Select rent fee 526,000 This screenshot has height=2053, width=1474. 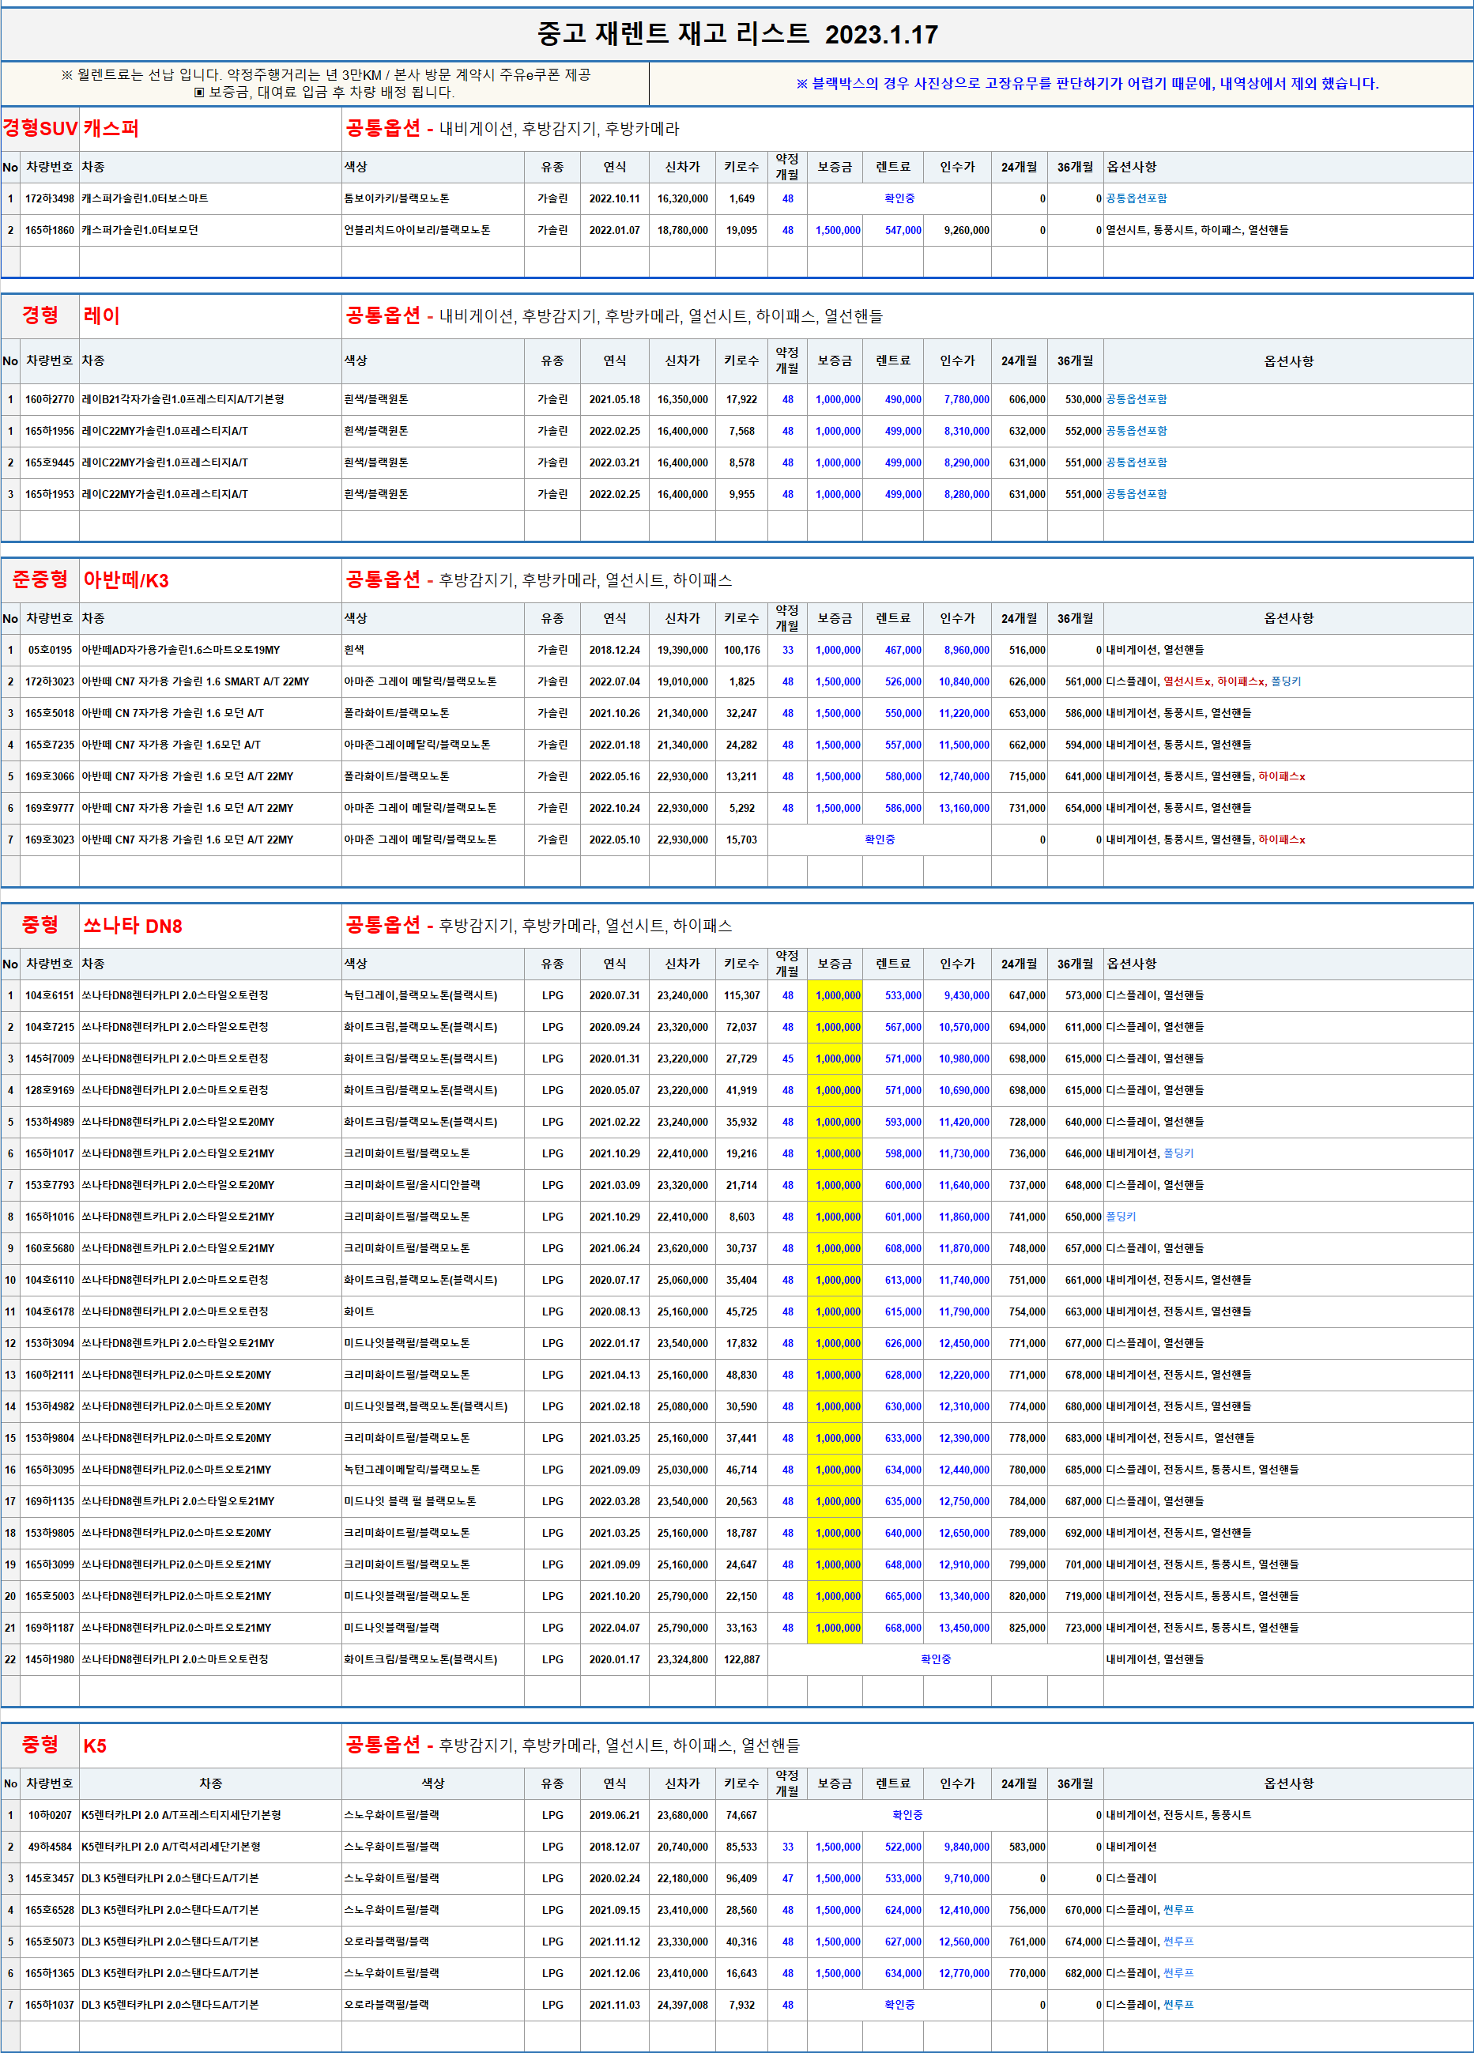(903, 681)
